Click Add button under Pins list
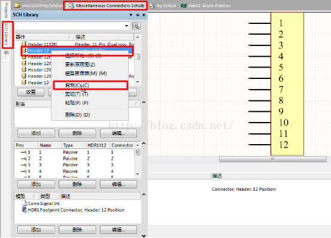This screenshot has width=331, height=238. [36, 184]
